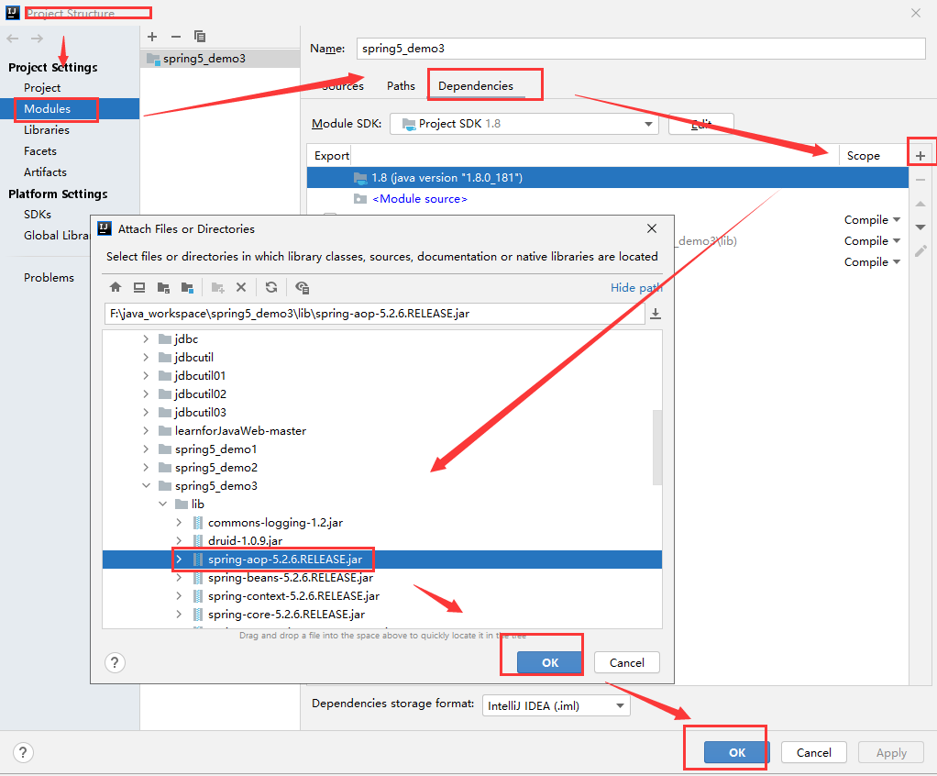The width and height of the screenshot is (937, 776).
Task: Collapse the spring5_demo3 folder
Action: [146, 486]
